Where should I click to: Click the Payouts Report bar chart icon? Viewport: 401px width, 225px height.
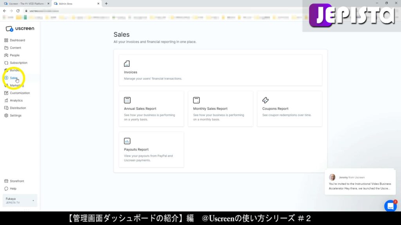[127, 141]
